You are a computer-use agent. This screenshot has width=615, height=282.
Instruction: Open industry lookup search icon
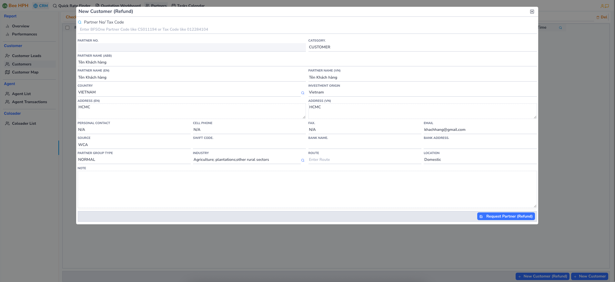[x=303, y=160]
